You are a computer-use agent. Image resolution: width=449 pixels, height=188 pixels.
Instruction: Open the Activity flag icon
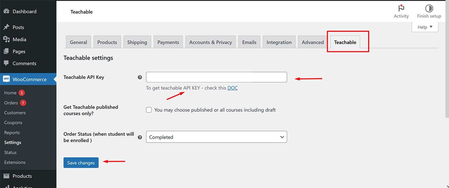pos(401,8)
